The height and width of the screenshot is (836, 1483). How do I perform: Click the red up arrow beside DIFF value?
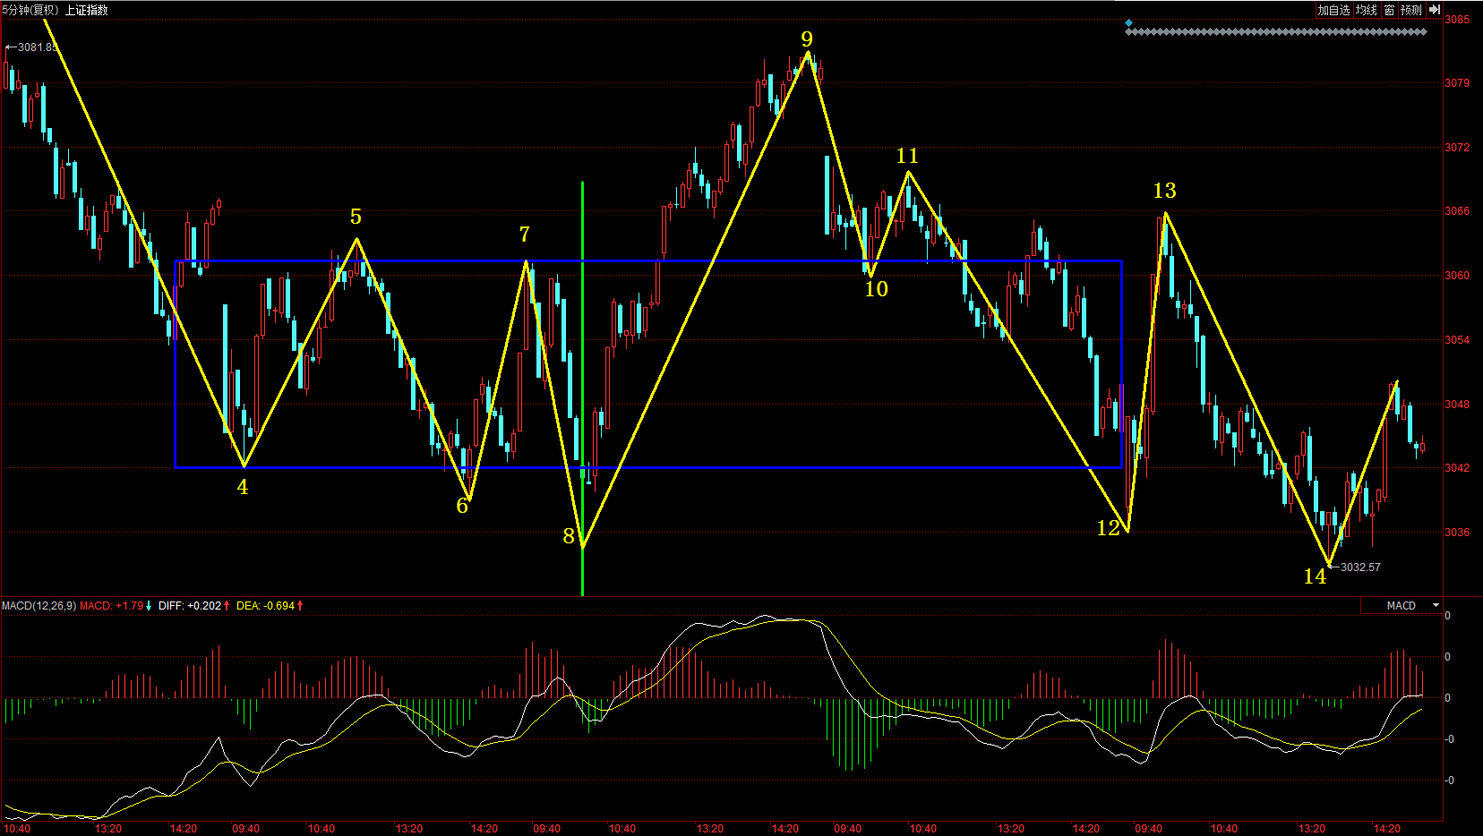(x=227, y=606)
